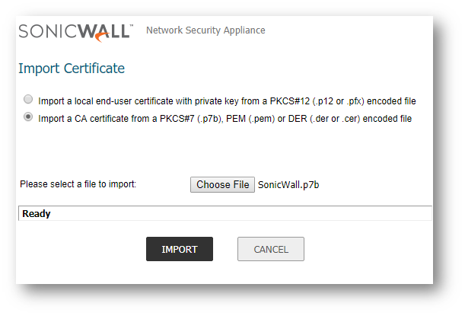Screen dimensions: 465x316
Task: Click the 'PKCS#12' text in the first option
Action: coord(289,101)
